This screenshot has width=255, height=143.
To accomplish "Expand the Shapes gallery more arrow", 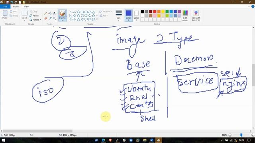I will pos(97,19).
